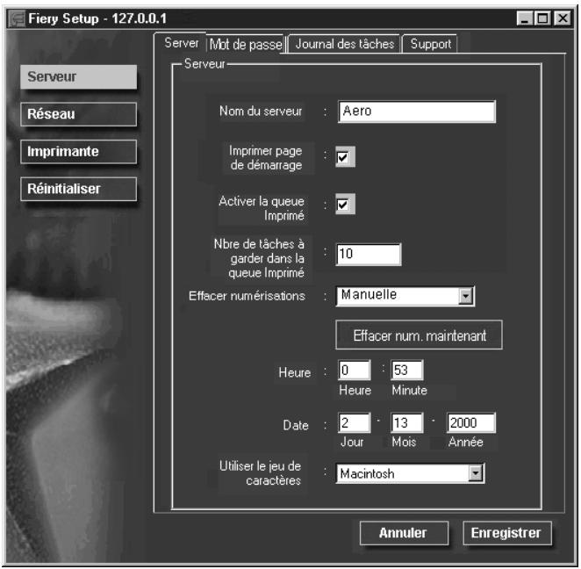Screen dimensions: 581x569
Task: Click the Fiery Setup title bar icon
Action: (17, 18)
